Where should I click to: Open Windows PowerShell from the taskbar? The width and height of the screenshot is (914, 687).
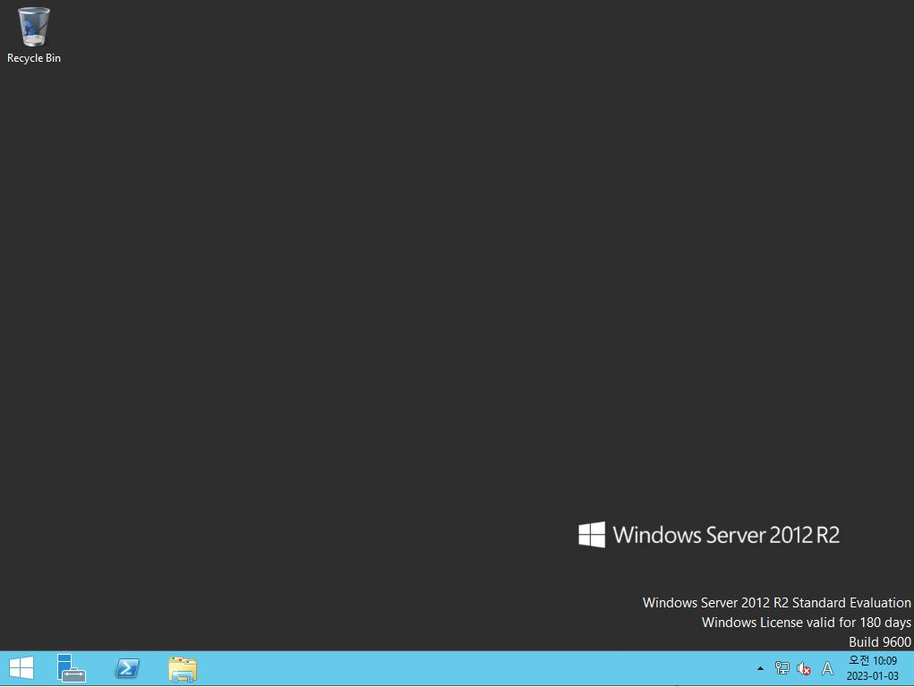(x=127, y=668)
